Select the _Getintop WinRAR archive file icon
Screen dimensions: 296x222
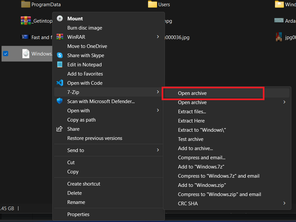[25, 21]
